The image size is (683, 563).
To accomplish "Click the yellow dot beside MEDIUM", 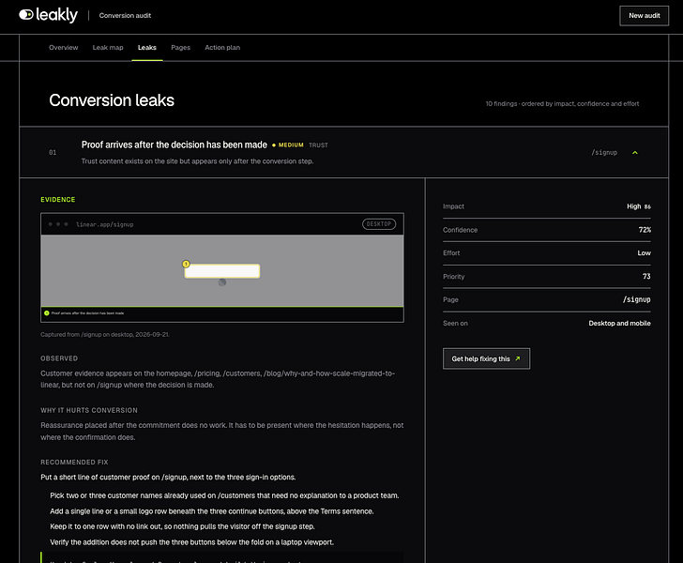I will [x=274, y=145].
